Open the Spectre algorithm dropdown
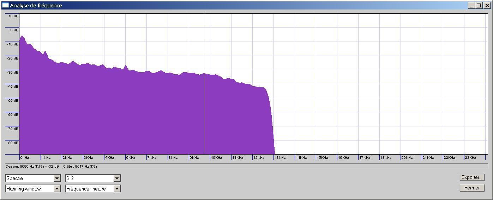Screen dimensions: 493x200 click(33, 178)
